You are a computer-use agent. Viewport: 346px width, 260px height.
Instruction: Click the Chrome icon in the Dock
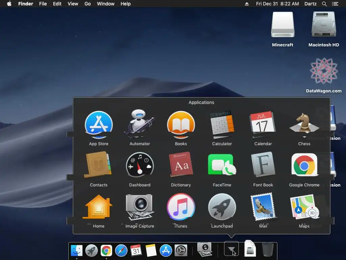tap(106, 251)
